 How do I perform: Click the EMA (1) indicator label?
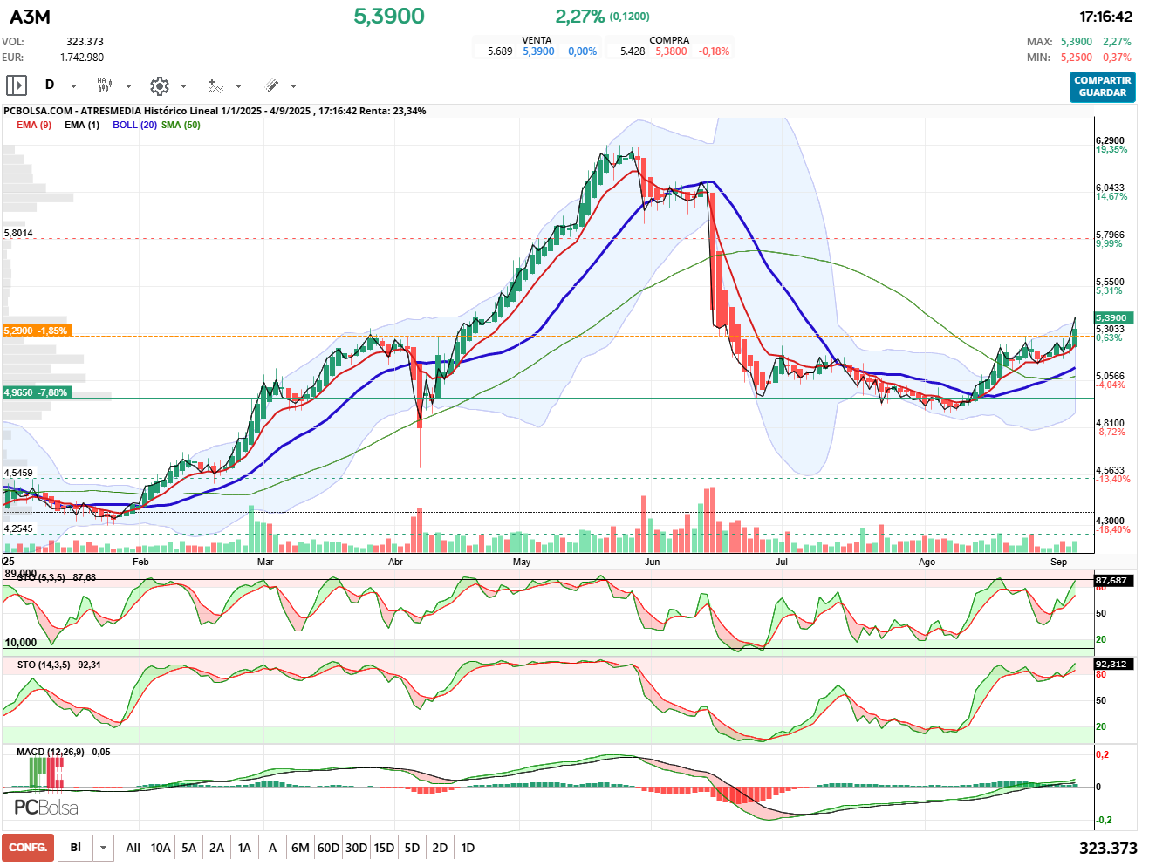(x=82, y=125)
